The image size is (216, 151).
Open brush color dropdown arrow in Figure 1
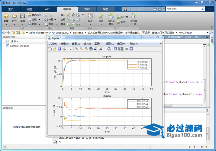pyautogui.click(x=104, y=49)
